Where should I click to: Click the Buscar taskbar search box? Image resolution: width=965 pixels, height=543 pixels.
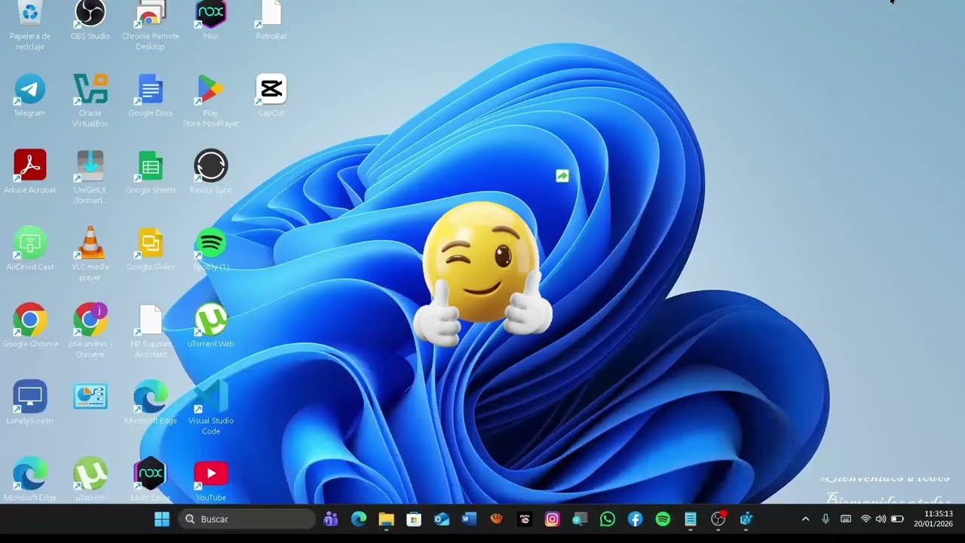click(x=247, y=519)
